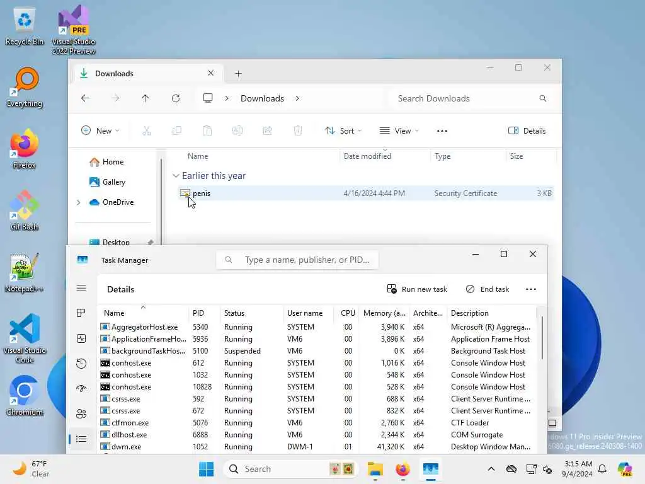Open Task Manager App history page icon
This screenshot has height=484, width=645.
[81, 364]
